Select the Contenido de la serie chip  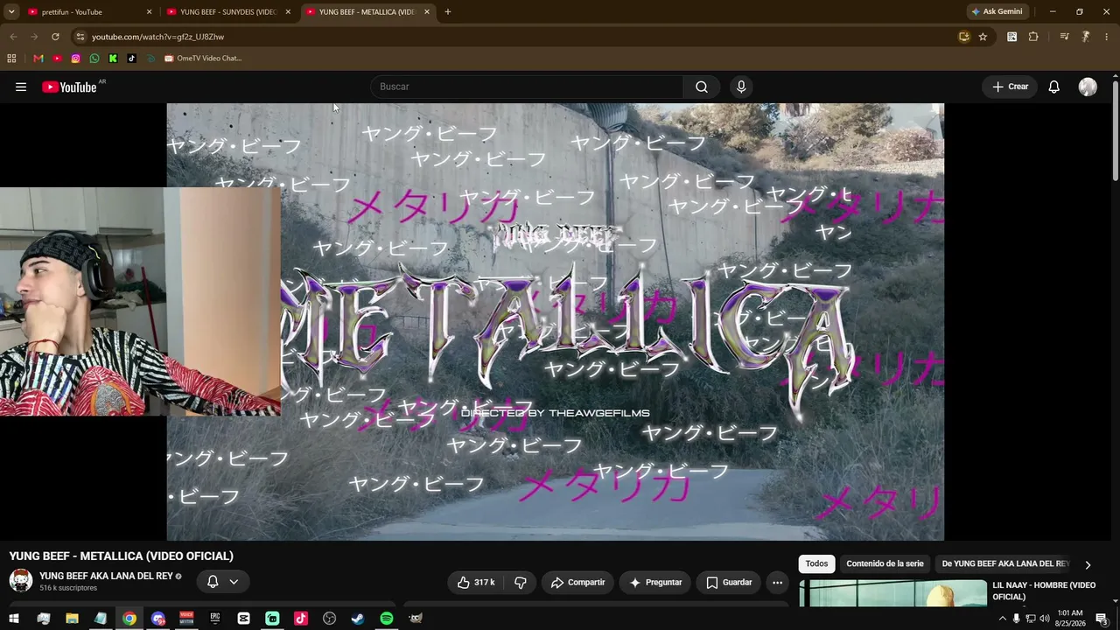pyautogui.click(x=885, y=564)
